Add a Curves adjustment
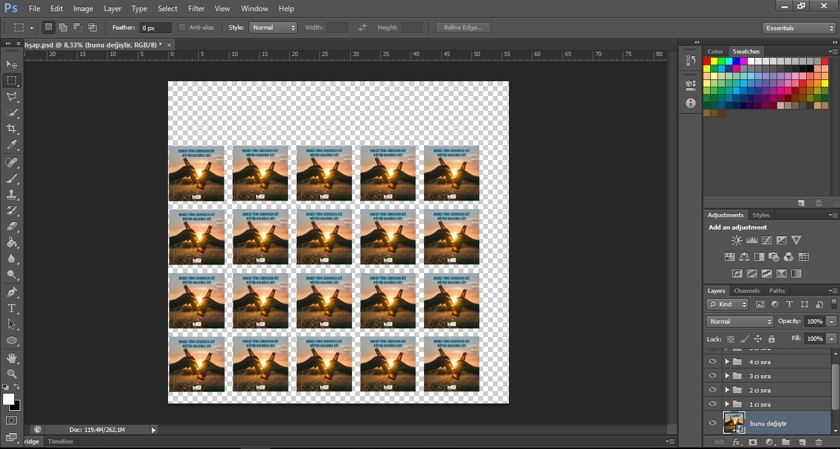Image resolution: width=840 pixels, height=449 pixels. point(766,240)
